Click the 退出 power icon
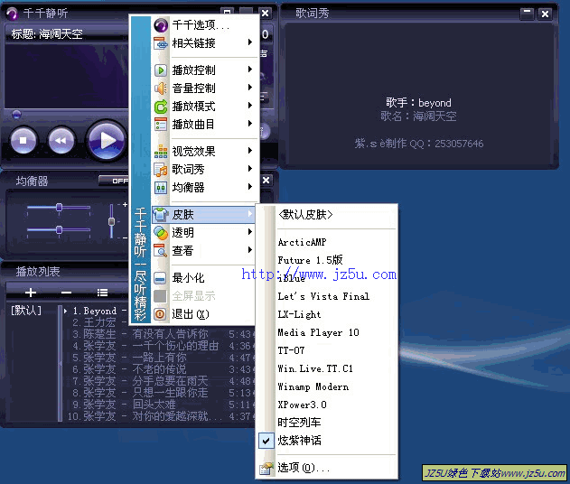This screenshot has height=484, width=570. click(160, 314)
